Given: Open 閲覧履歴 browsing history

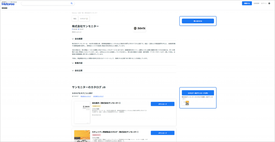Looking at the screenshot, I should (4, 8).
